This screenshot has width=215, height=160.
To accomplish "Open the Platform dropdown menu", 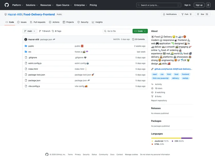I will (18, 5).
